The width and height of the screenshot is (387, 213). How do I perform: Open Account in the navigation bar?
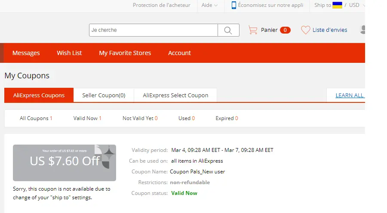pyautogui.click(x=179, y=53)
